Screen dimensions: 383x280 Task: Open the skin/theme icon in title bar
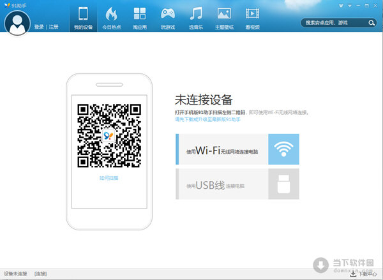341,5
